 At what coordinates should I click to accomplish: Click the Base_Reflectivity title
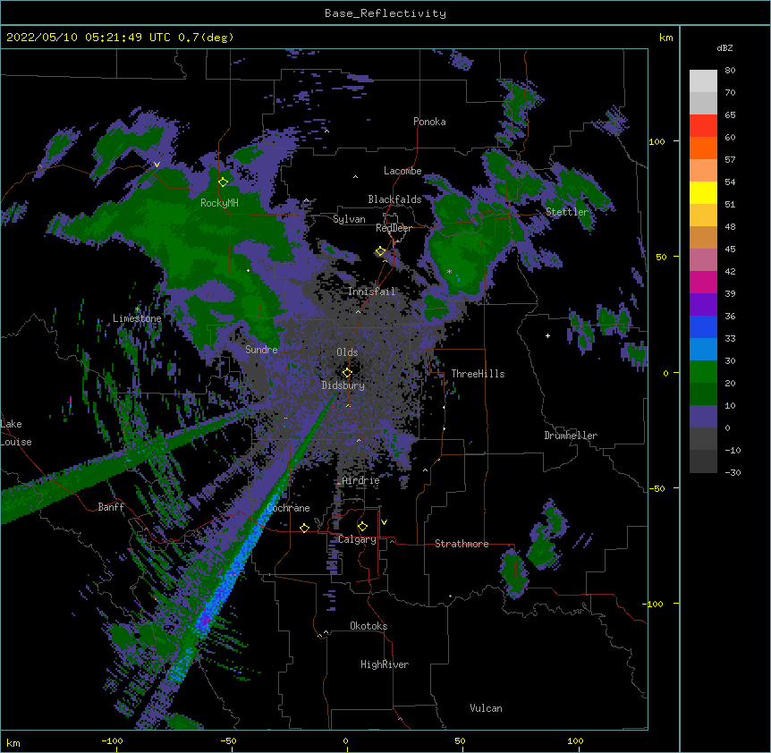(x=385, y=13)
